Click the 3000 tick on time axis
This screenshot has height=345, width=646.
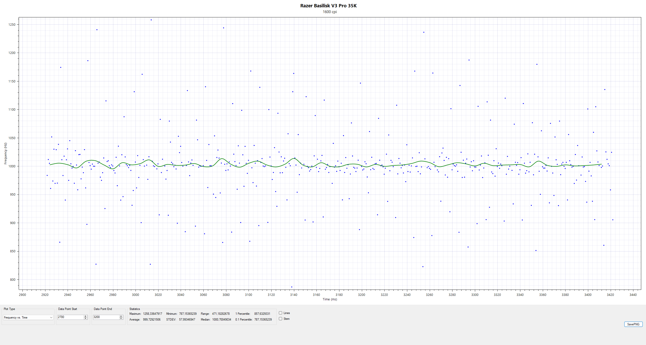136,295
